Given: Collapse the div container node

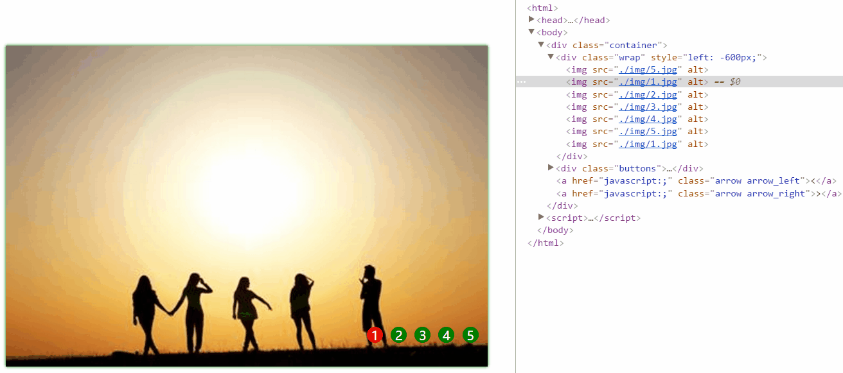Looking at the screenshot, I should [541, 44].
